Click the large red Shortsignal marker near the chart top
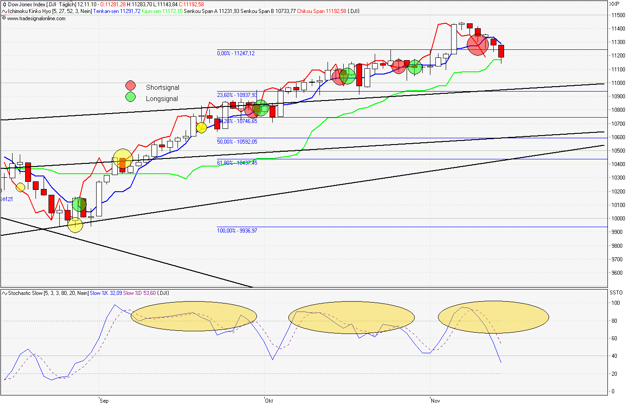The image size is (629, 404). (477, 45)
